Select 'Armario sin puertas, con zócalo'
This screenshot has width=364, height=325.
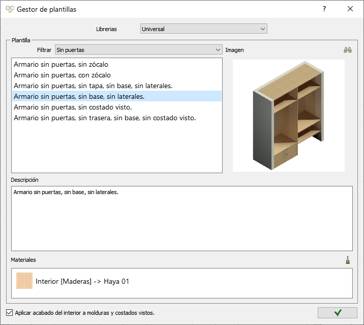117,75
